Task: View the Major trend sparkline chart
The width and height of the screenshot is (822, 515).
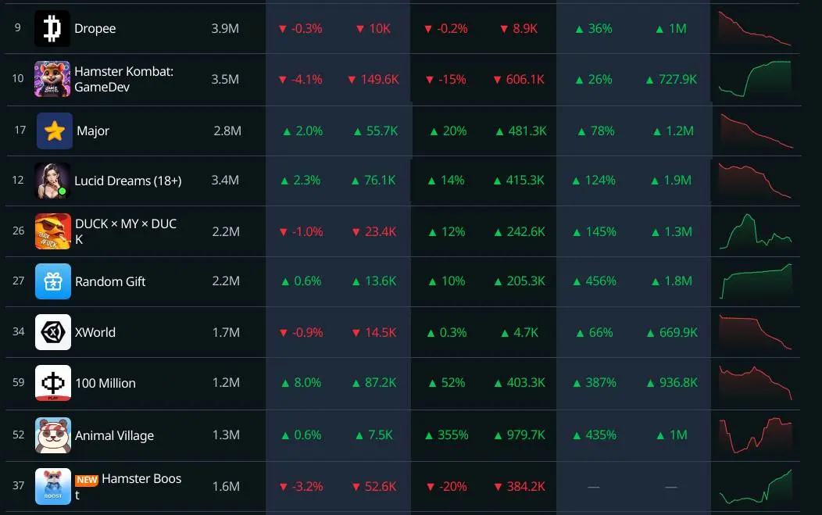Action: coord(756,131)
